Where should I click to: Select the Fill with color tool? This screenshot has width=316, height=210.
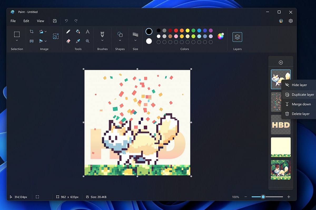pos(78,31)
